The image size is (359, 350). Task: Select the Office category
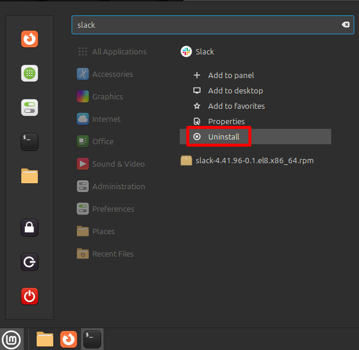(x=95, y=141)
